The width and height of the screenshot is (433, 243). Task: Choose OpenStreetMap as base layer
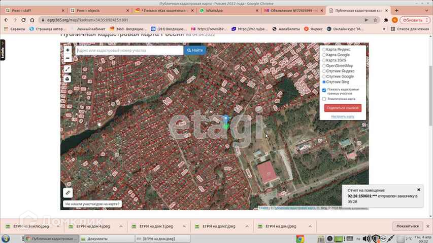[324, 66]
